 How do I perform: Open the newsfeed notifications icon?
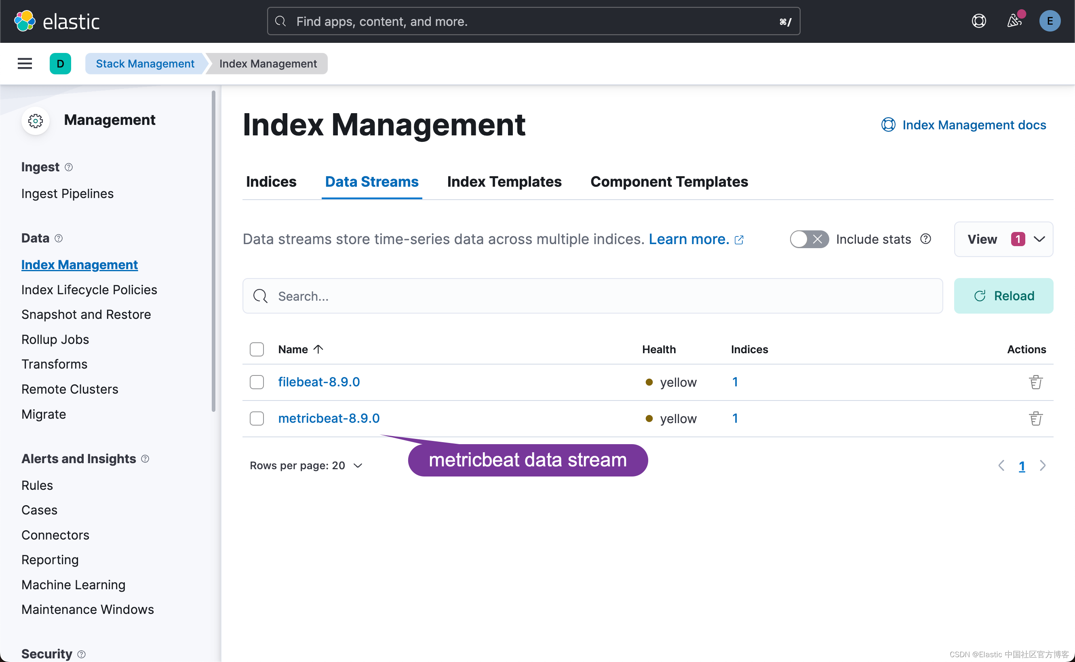click(1014, 21)
